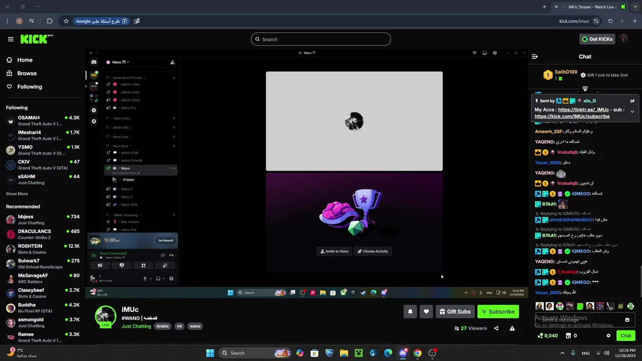Expand Wano Stats category in Discord
The height and width of the screenshot is (361, 642).
click(121, 118)
